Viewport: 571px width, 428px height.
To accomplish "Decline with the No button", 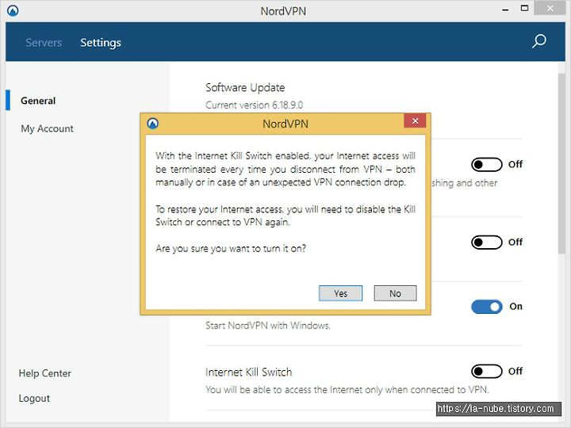I will [x=395, y=293].
